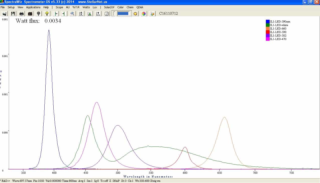
Task: Click the vertical autoscale arrows icon
Action: coord(81,13)
